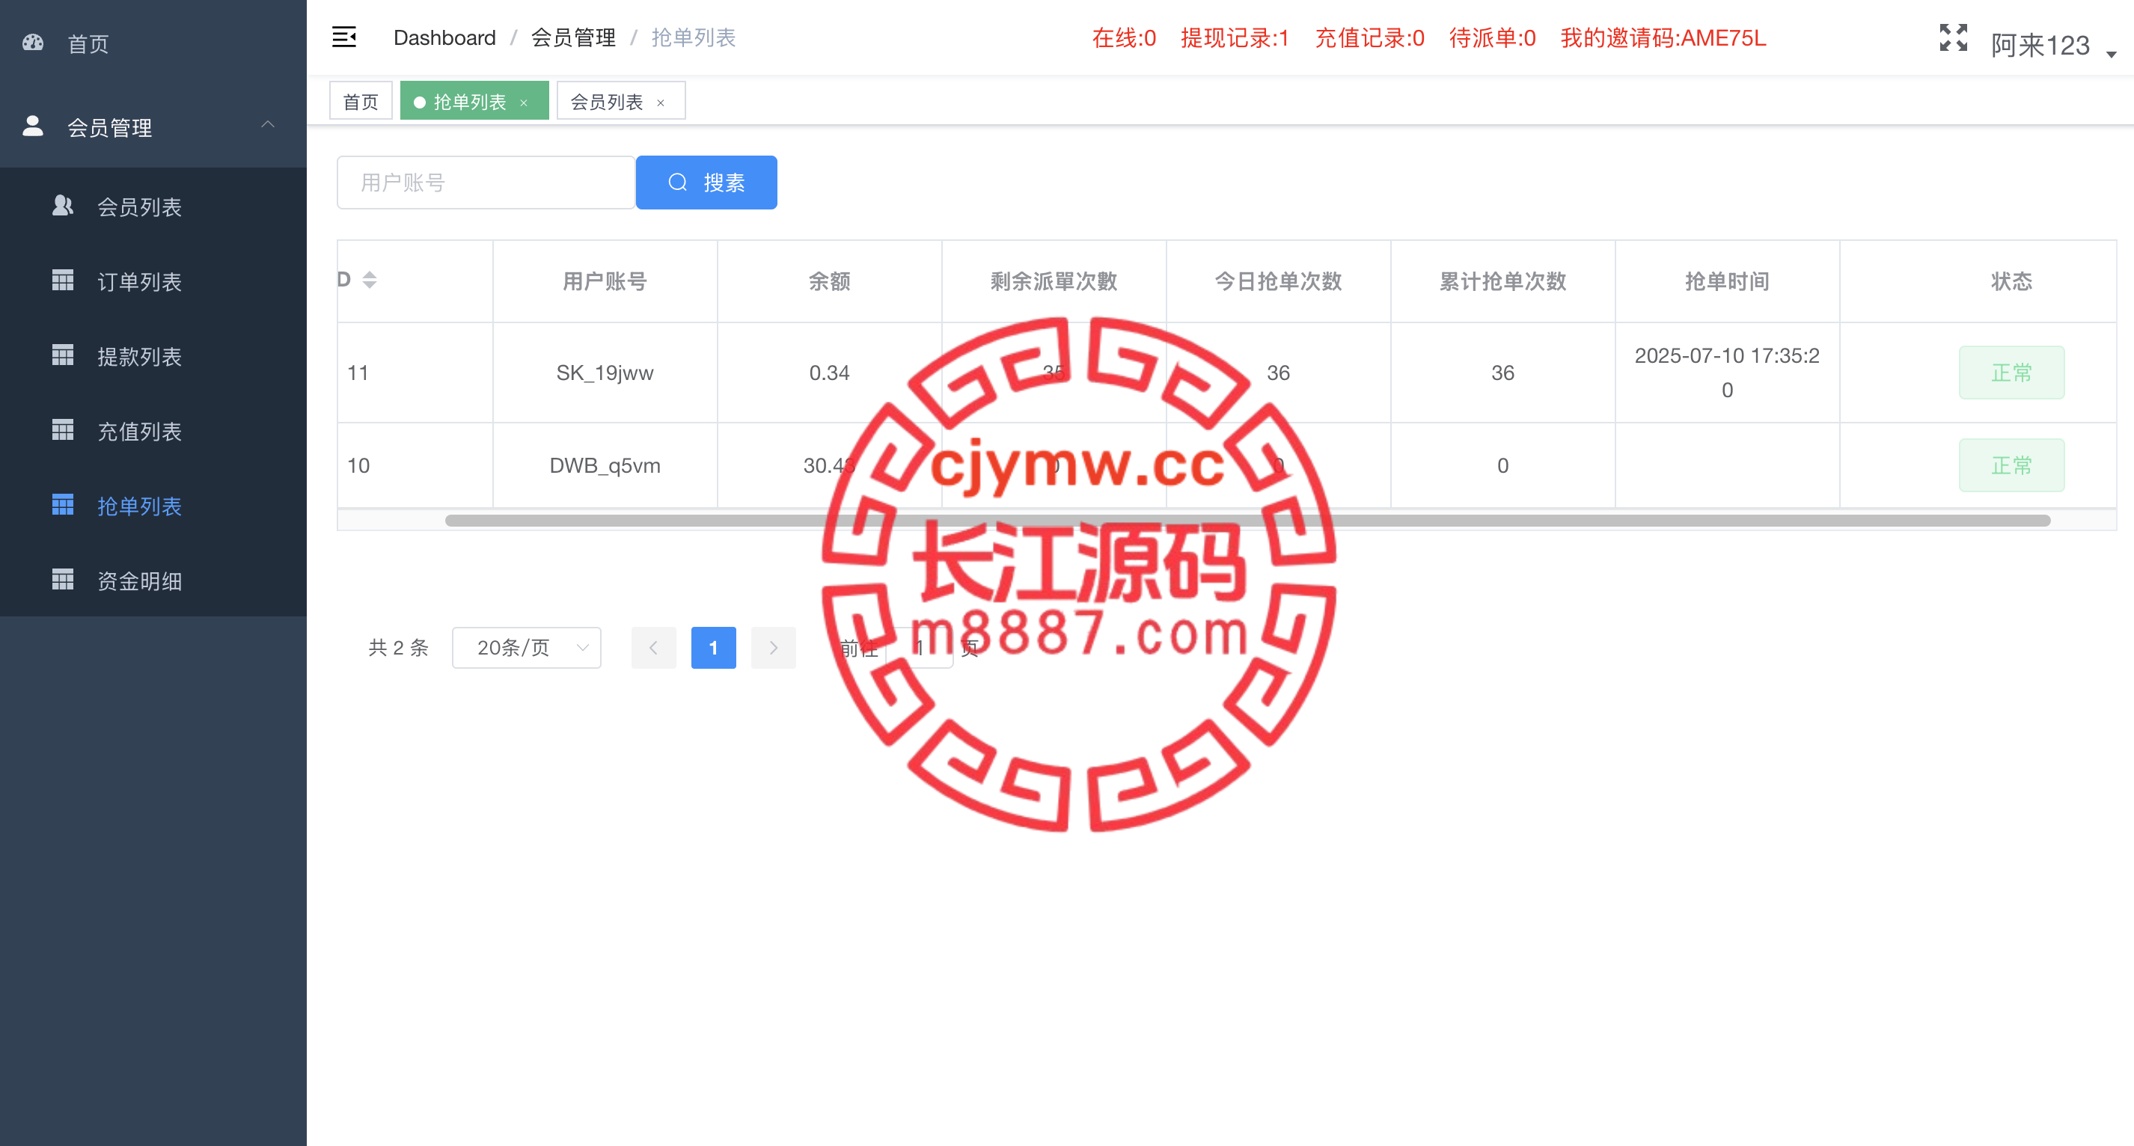Click the people icon beside 会员列表
Screen dimensions: 2134x1146
(63, 206)
